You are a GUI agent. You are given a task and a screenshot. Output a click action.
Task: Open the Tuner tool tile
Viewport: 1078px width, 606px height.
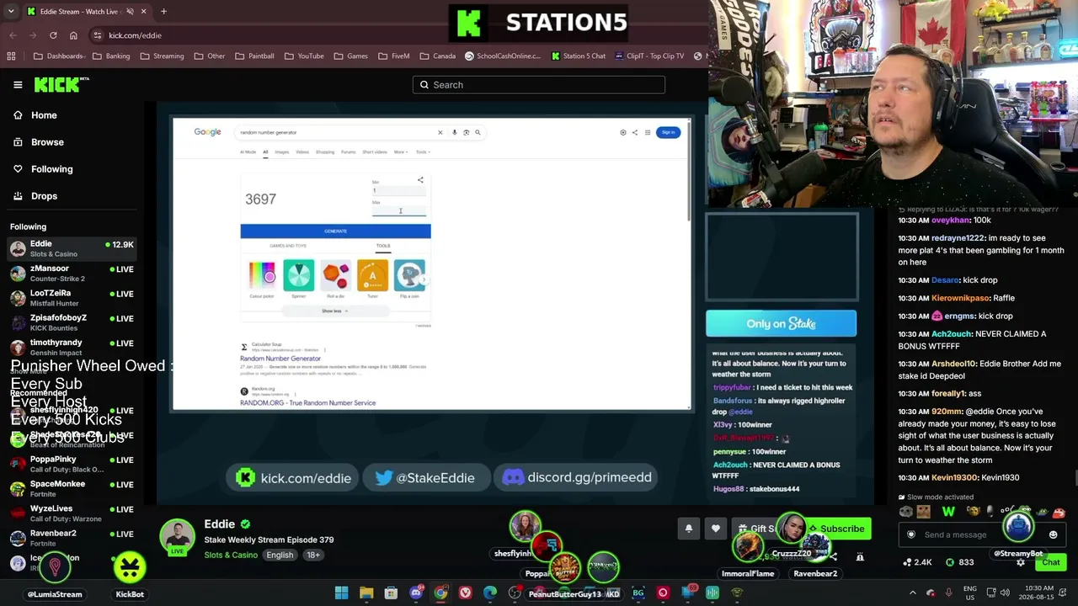[x=372, y=279]
